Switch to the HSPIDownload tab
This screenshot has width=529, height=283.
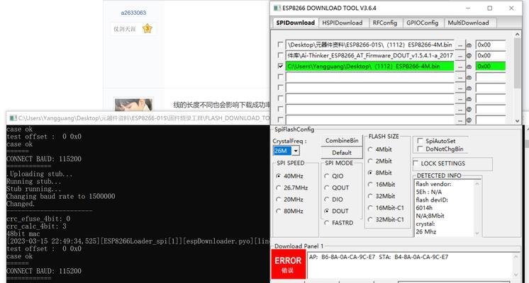tap(342, 23)
